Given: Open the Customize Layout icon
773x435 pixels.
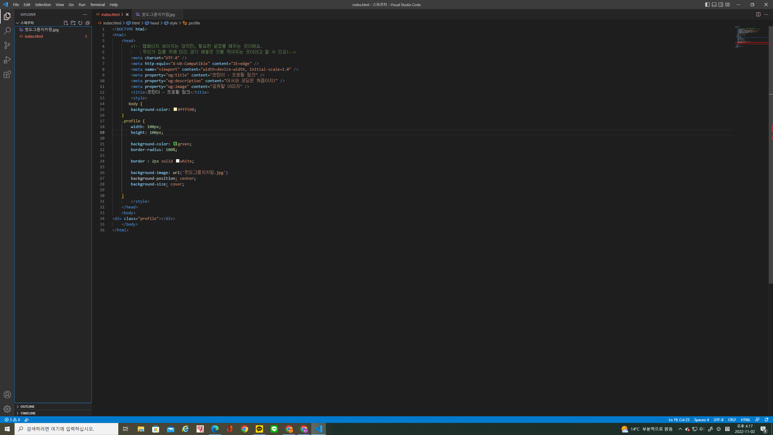Looking at the screenshot, I should [x=728, y=5].
